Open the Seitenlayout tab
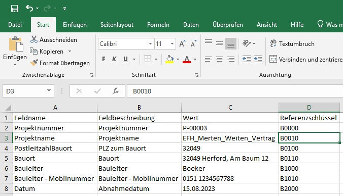This screenshot has height=196, width=343. 117,25
